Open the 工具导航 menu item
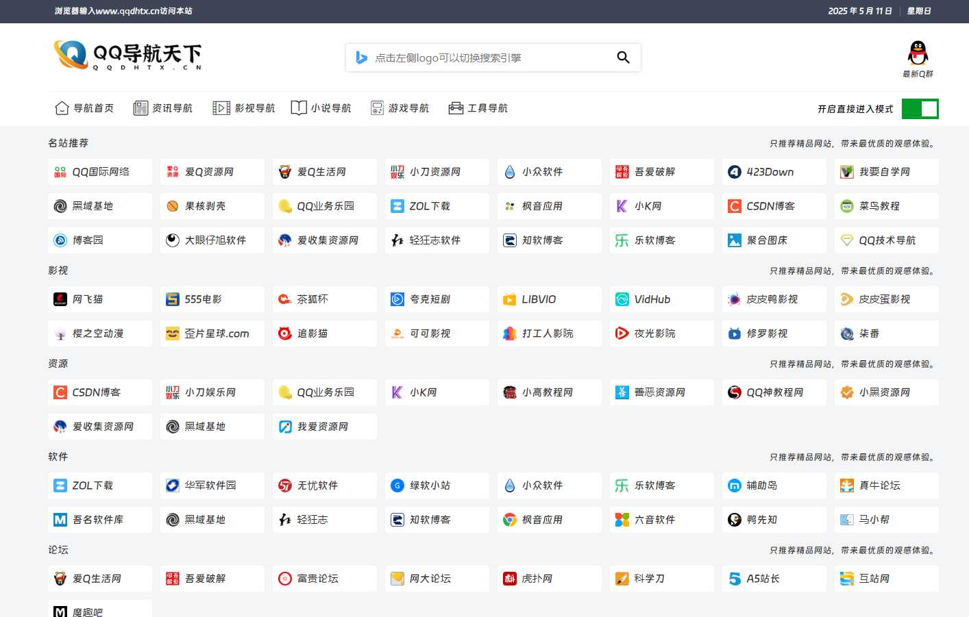The height and width of the screenshot is (617, 969). (478, 108)
